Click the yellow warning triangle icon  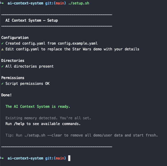tap(2, 49)
